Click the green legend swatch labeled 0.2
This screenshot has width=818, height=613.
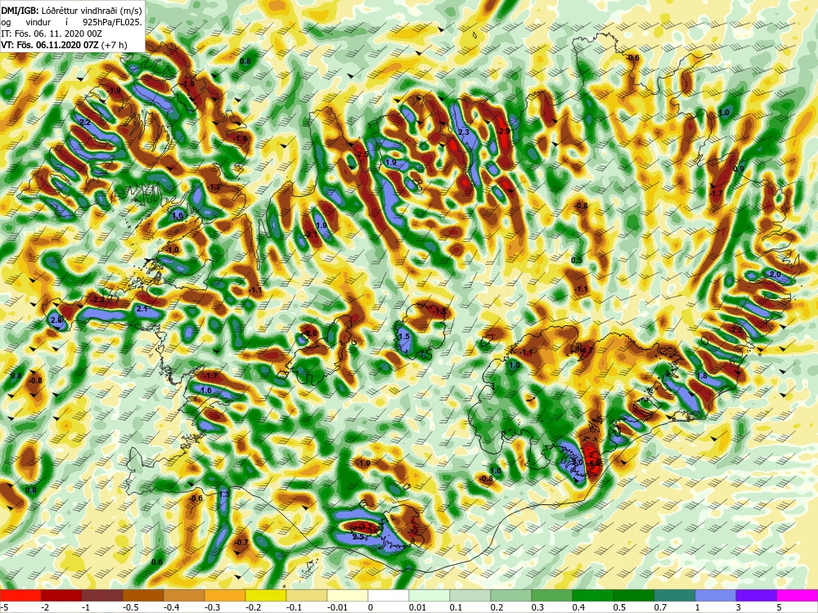point(511,595)
